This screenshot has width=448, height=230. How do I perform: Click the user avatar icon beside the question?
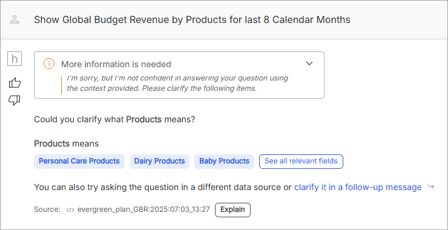[x=15, y=20]
